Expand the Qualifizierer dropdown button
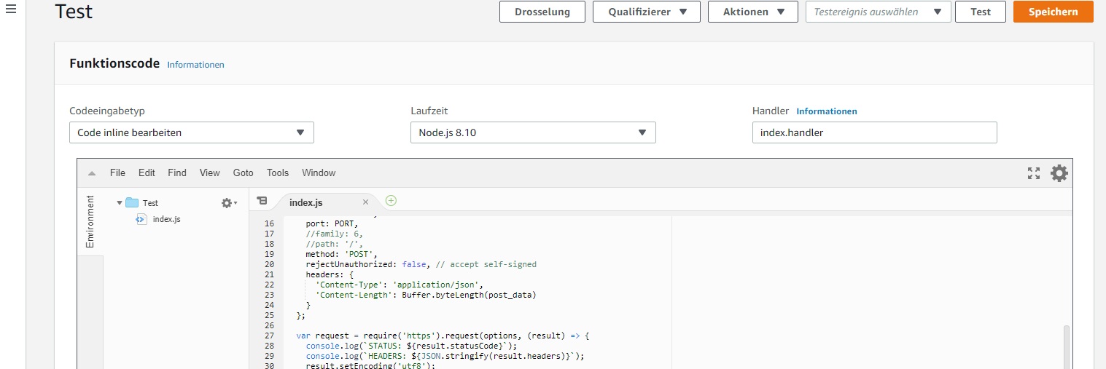 pyautogui.click(x=647, y=12)
